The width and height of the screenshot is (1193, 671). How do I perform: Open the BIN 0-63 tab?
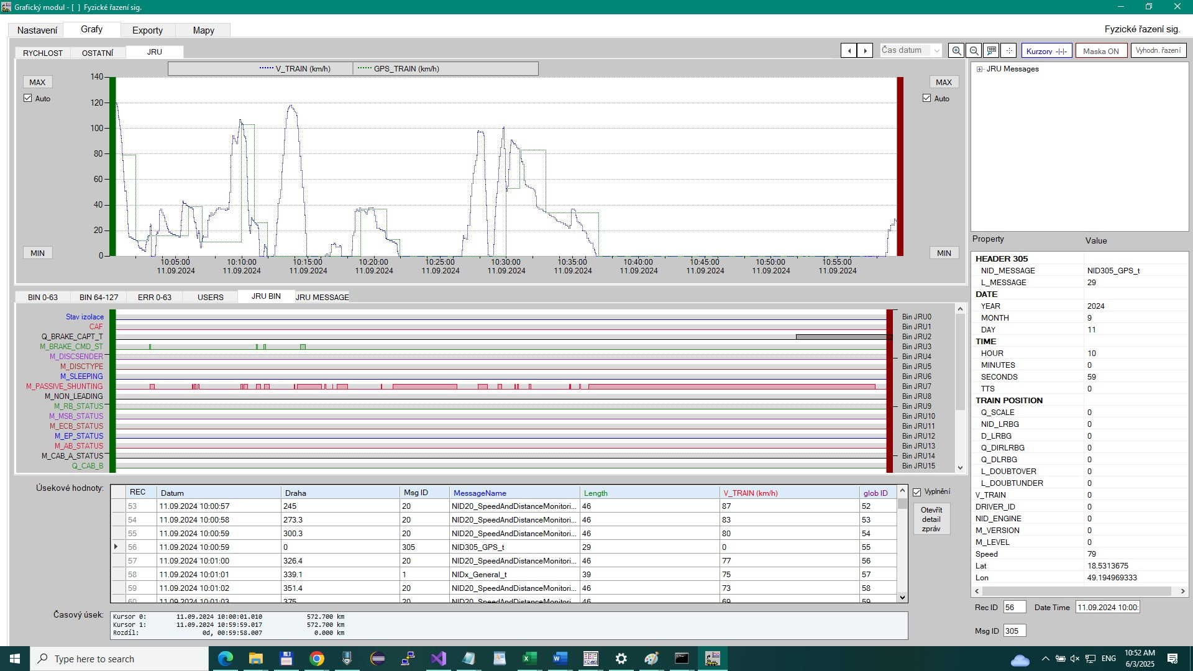pos(43,297)
